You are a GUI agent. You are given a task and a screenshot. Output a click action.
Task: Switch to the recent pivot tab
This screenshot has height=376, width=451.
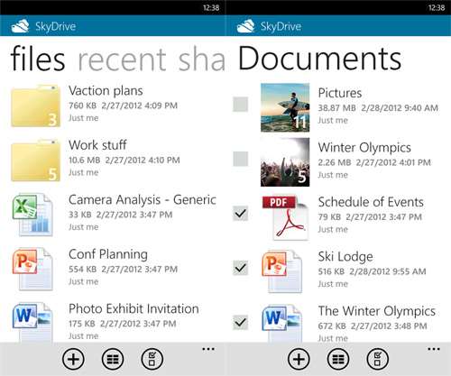(x=122, y=60)
